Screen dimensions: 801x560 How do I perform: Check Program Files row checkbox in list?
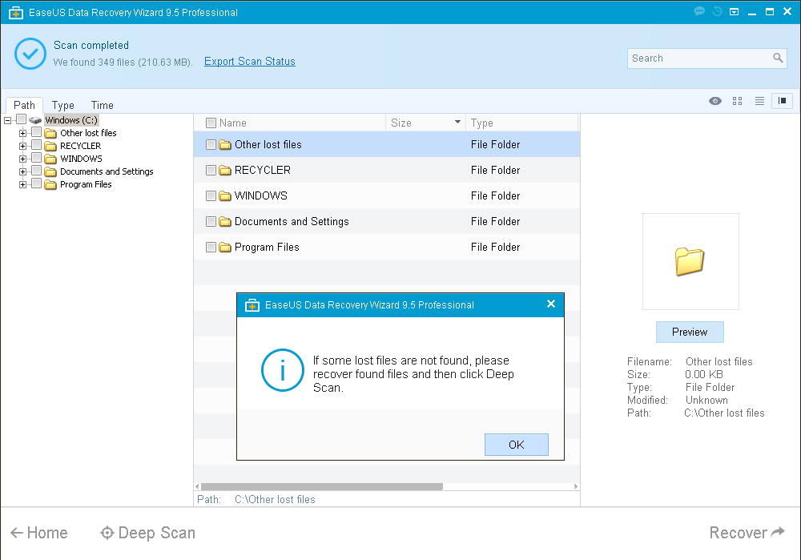(x=211, y=248)
